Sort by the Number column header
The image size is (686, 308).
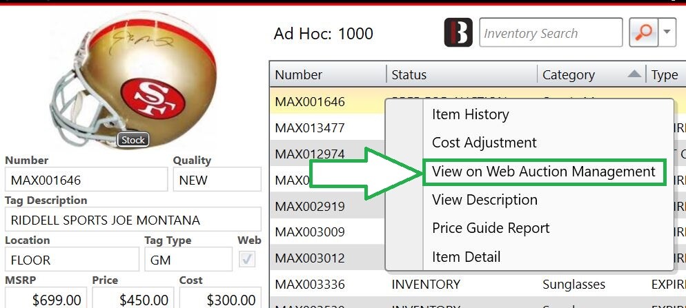coord(328,74)
